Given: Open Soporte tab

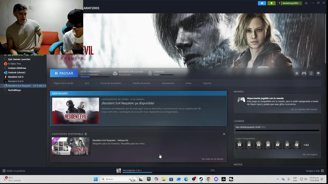Looking at the screenshot, I should point(207,83).
